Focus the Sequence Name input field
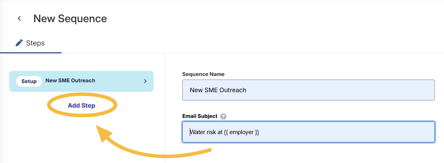 tap(307, 90)
